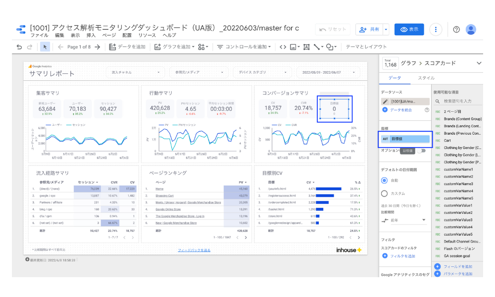This screenshot has height=297, width=495.
Task: Click the text box icon
Action: pyautogui.click(x=306, y=47)
